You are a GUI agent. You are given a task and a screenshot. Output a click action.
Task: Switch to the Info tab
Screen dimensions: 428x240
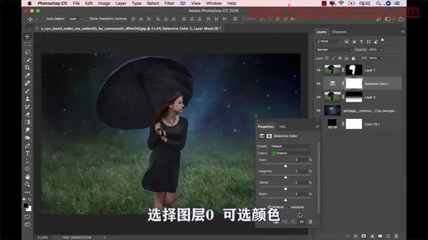click(282, 127)
